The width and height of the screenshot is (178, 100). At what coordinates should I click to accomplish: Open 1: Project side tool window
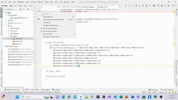pyautogui.click(x=1, y=13)
